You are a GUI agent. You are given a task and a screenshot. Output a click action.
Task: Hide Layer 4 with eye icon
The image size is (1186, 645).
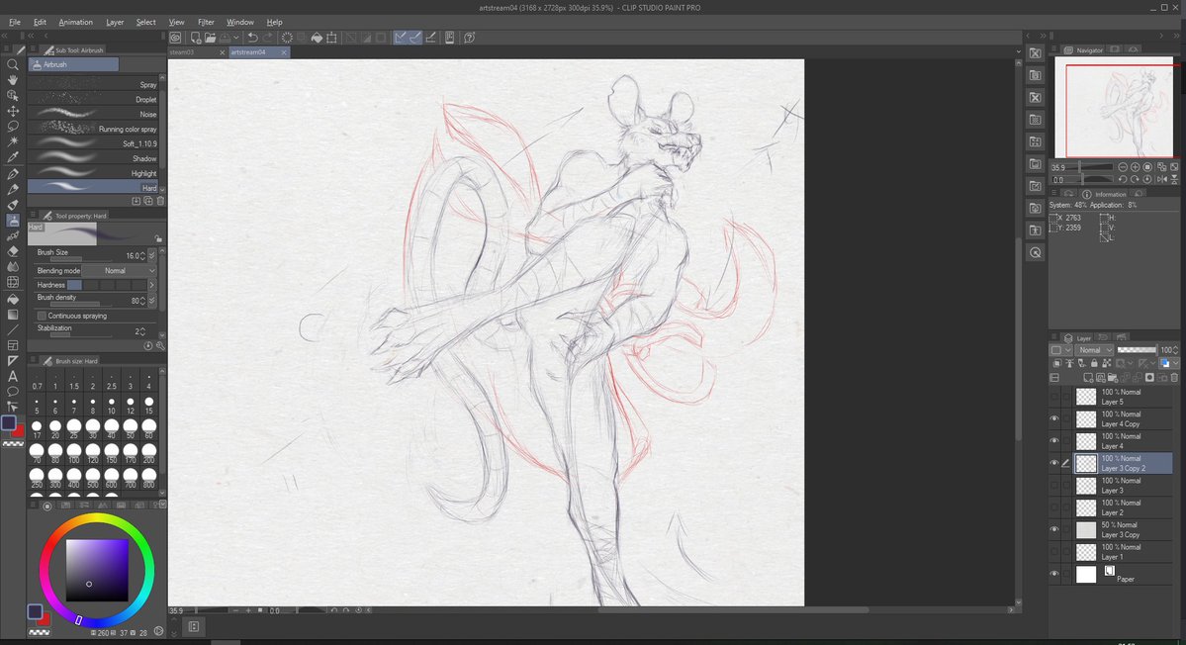(1054, 440)
